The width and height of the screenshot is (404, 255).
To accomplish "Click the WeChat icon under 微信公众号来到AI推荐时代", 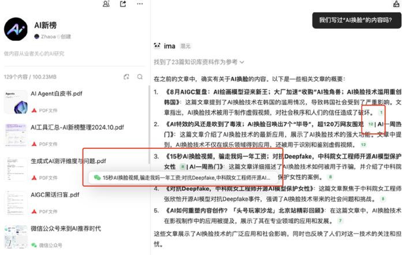I will pyautogui.click(x=34, y=245).
